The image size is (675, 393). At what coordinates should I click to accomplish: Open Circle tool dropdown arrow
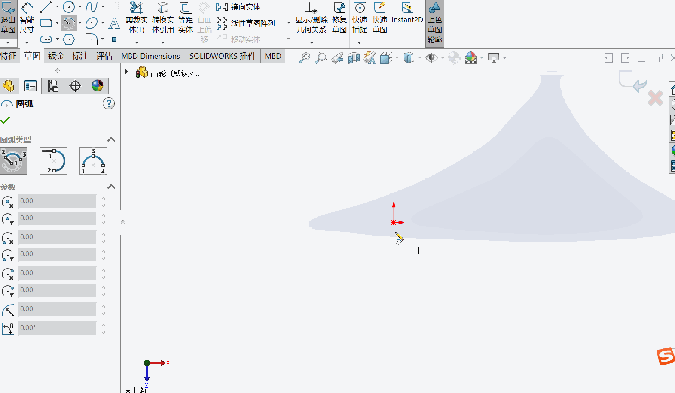pyautogui.click(x=80, y=6)
